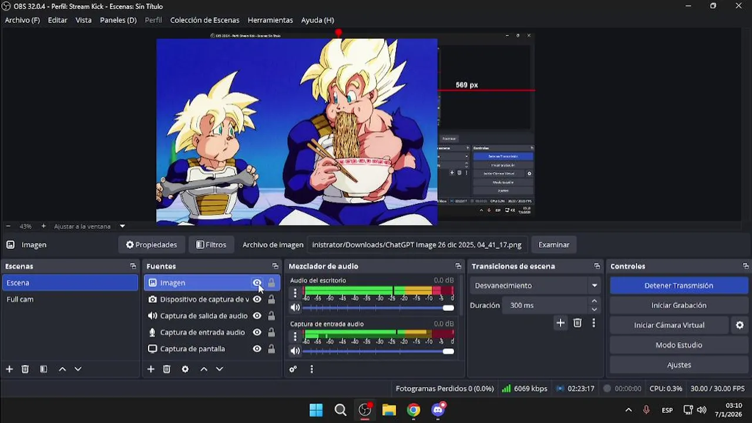The height and width of the screenshot is (423, 752).
Task: Adjust Captura de entrada audio volume slider
Action: click(x=378, y=351)
